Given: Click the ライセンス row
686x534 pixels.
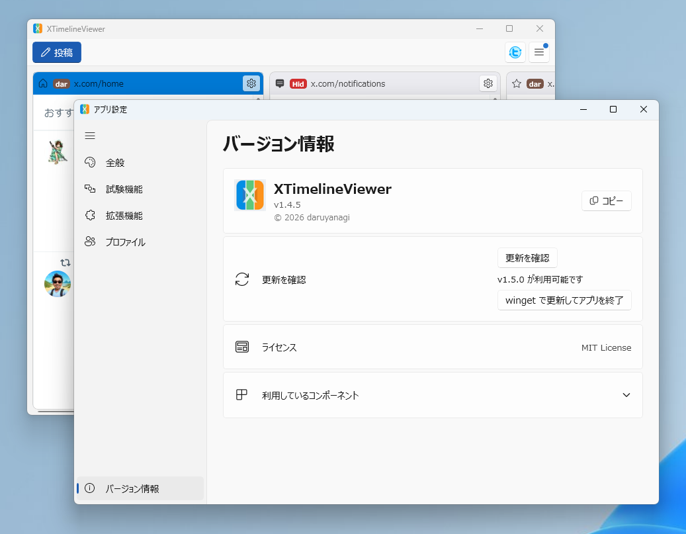Looking at the screenshot, I should click(x=433, y=347).
